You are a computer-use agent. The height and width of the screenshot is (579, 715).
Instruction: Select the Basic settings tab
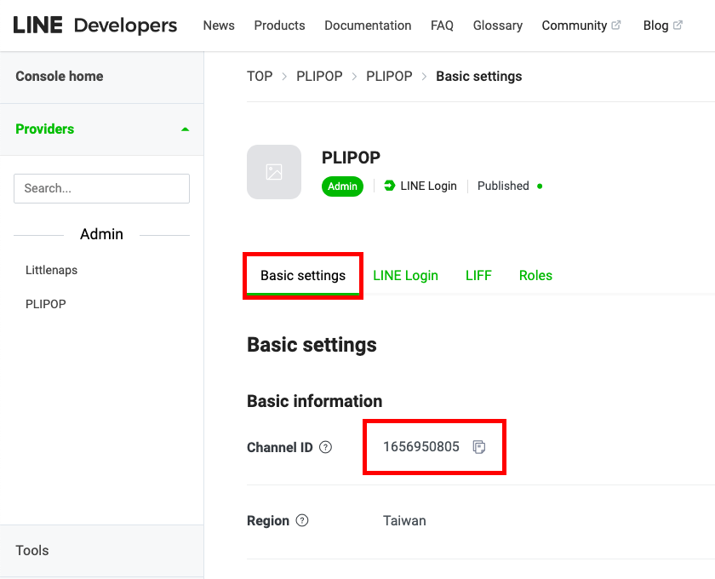point(303,276)
